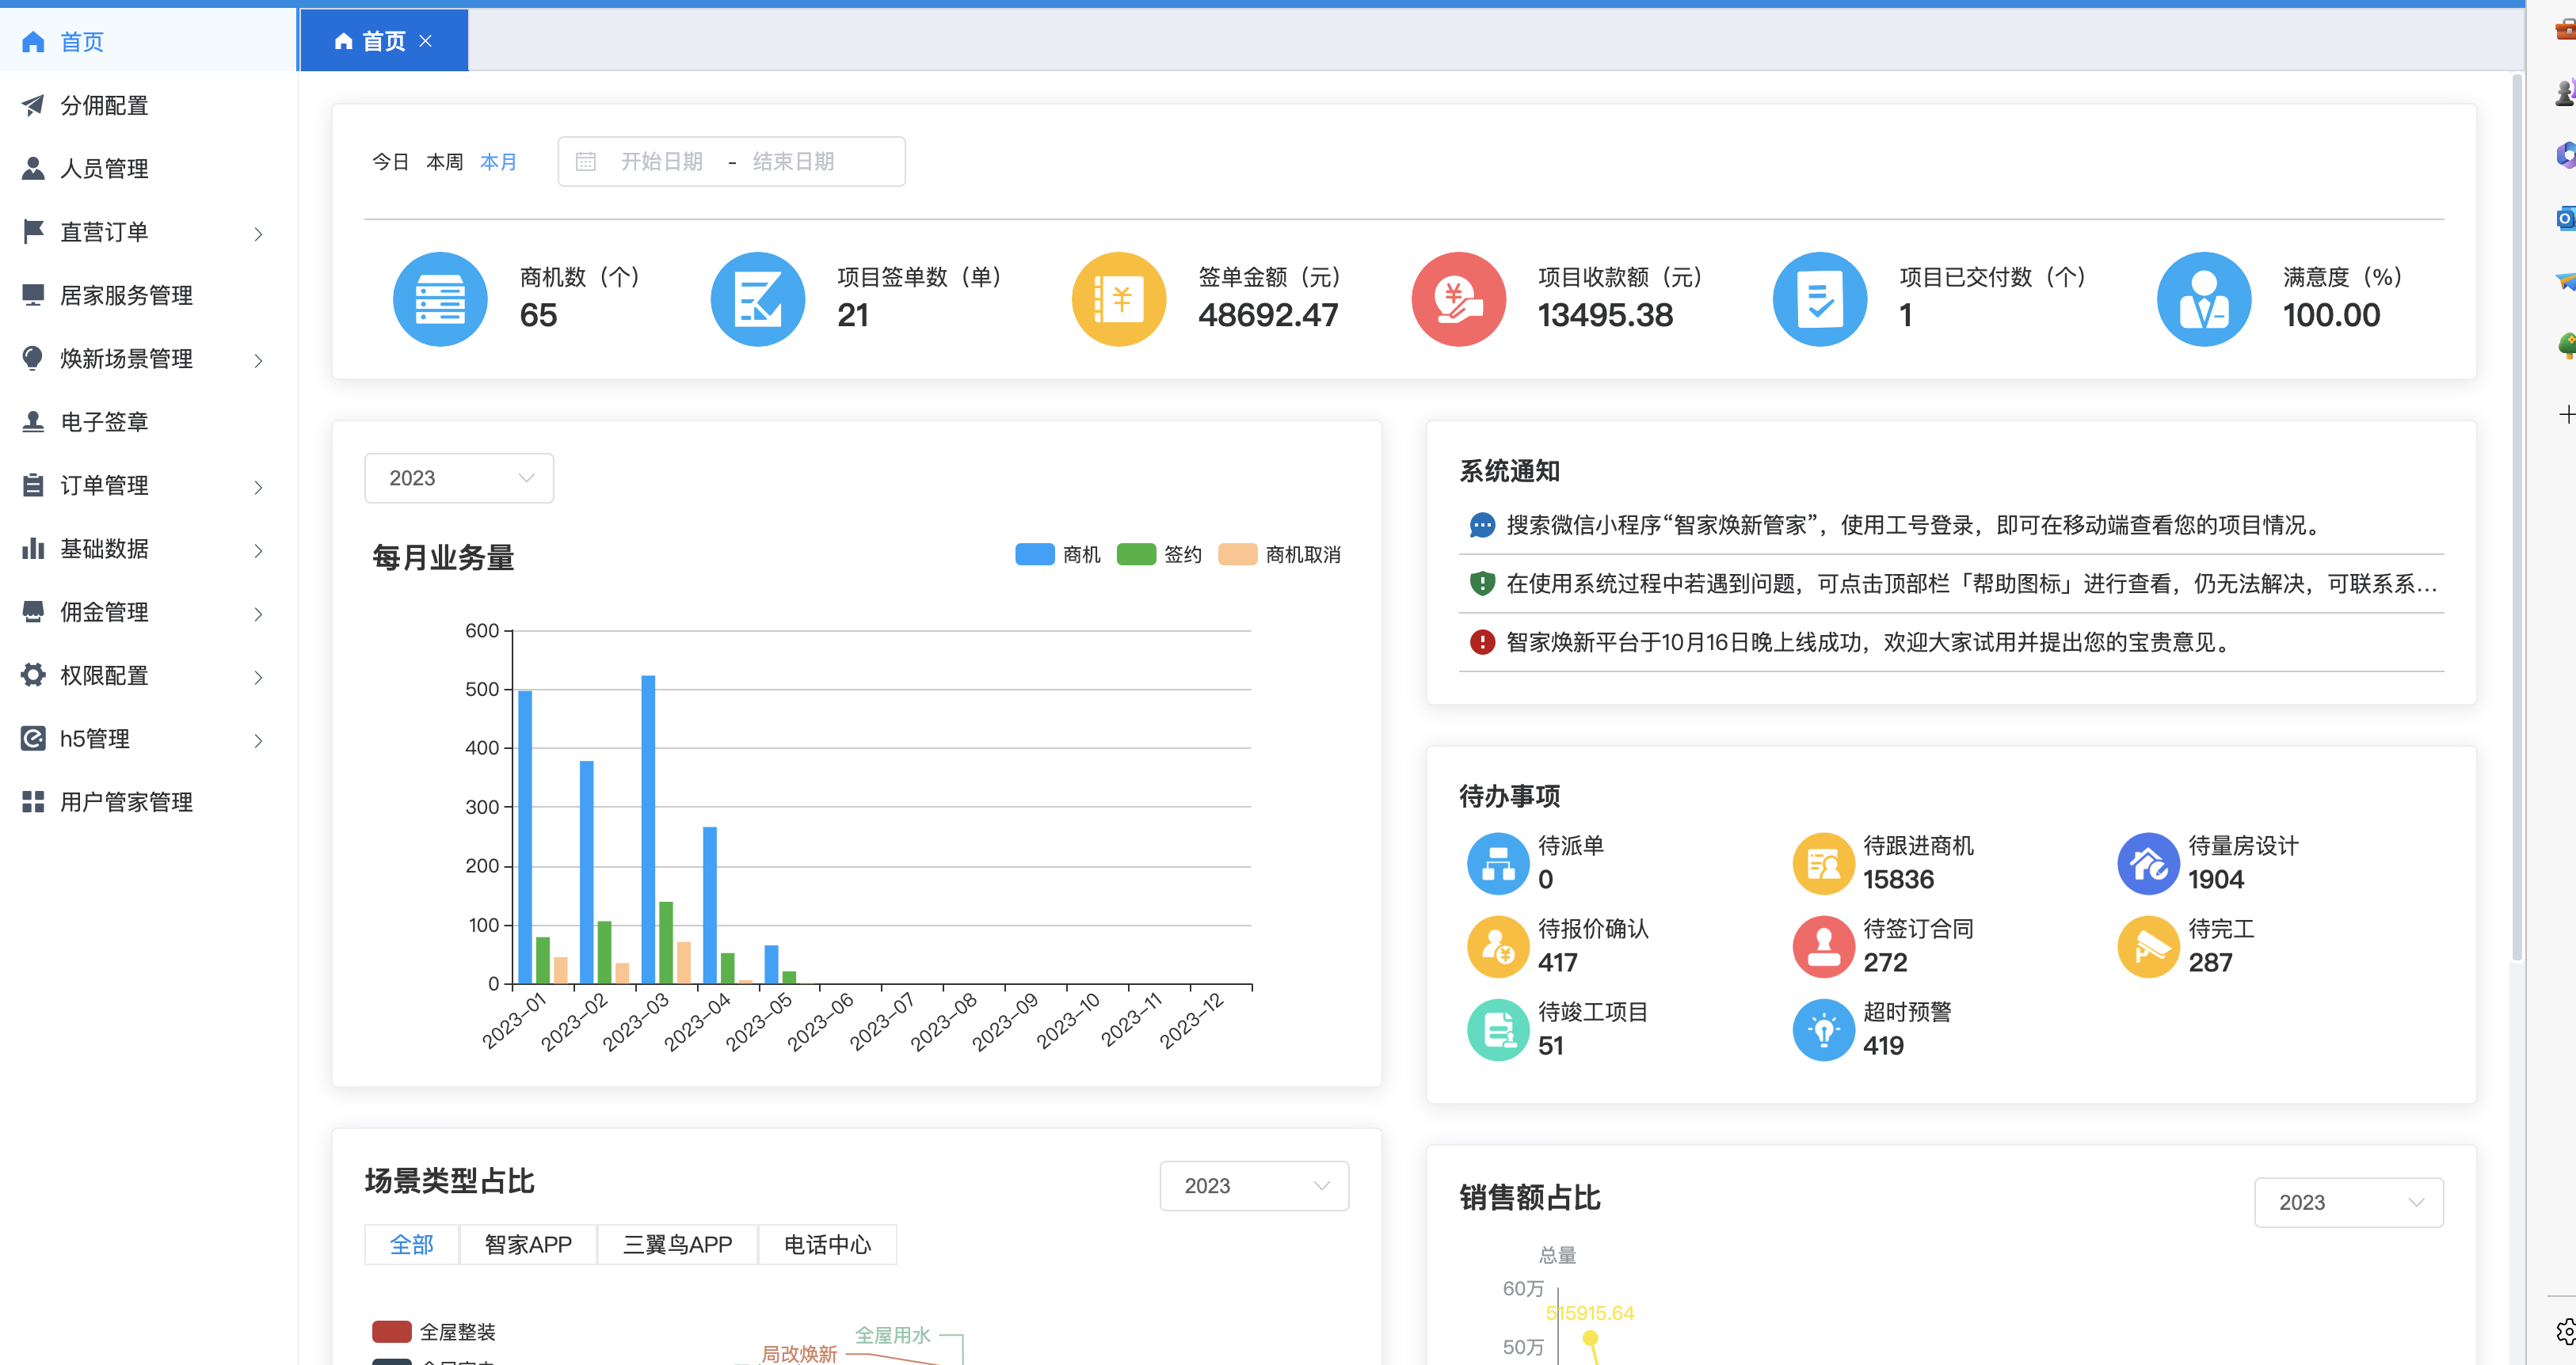Image resolution: width=2576 pixels, height=1365 pixels.
Task: Expand the h5管理 submenu arrow
Action: (258, 740)
